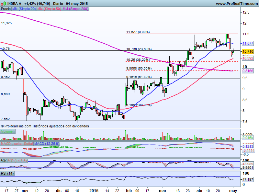Click the 12,5 price axis label
Viewport: 259px width, 194px height.
click(x=246, y=12)
